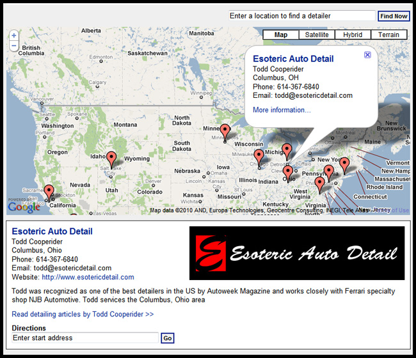Focus the Enter start address field
This screenshot has width=416, height=358.
point(85,338)
